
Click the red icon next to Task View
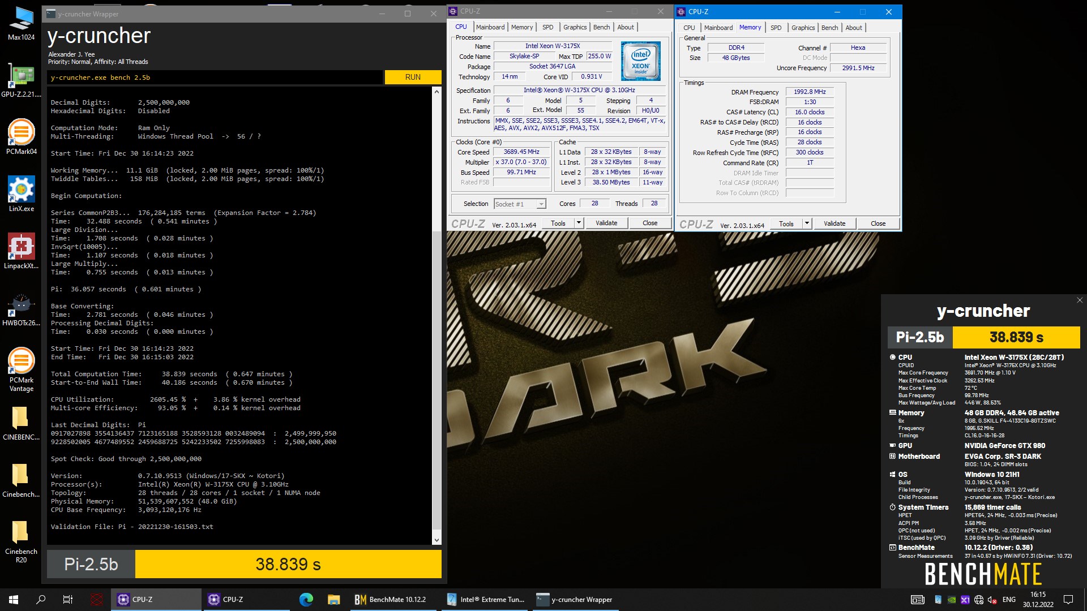coord(97,600)
